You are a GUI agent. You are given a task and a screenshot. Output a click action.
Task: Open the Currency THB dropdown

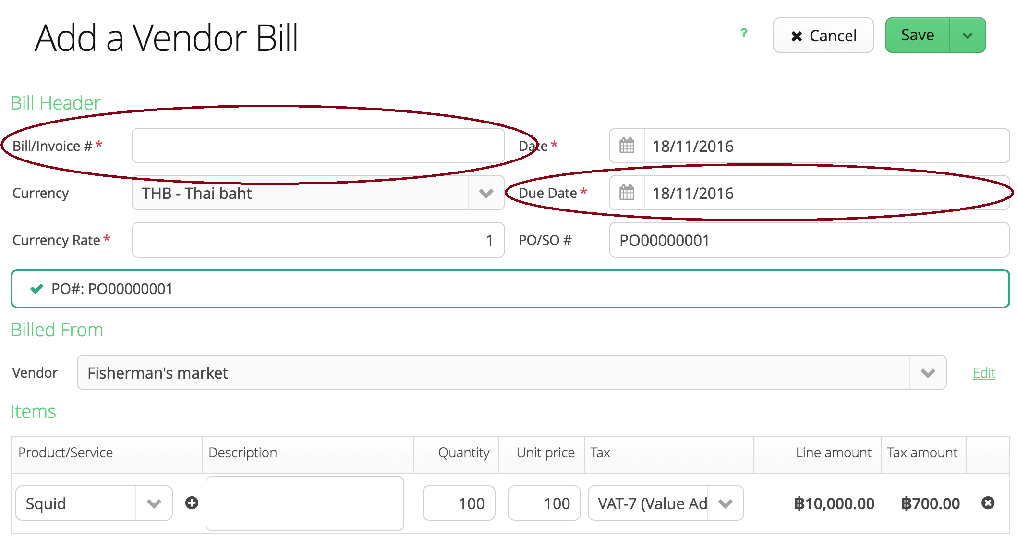[486, 193]
